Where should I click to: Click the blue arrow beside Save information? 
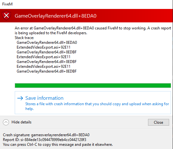20,98
